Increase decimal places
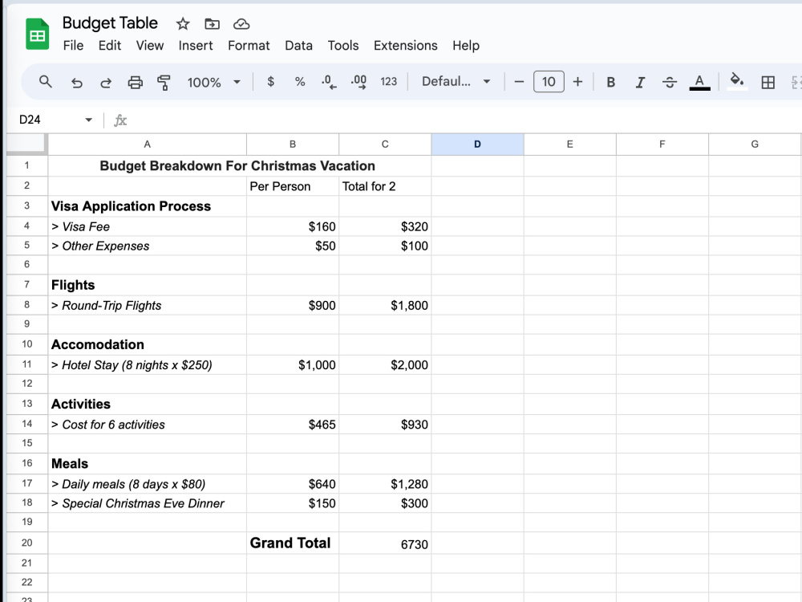802x602 pixels. pyautogui.click(x=358, y=82)
